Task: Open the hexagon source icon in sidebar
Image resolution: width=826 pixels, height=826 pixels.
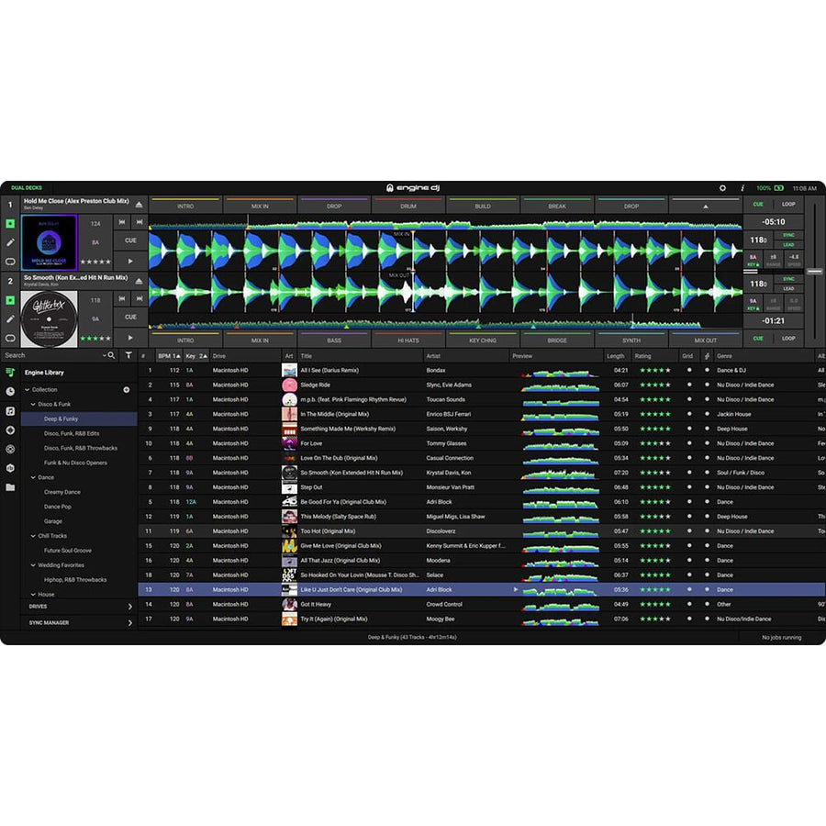Action: point(10,468)
